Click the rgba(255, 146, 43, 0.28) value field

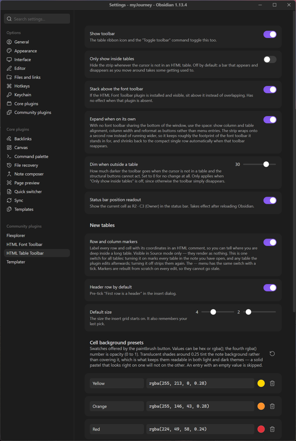coord(200,406)
